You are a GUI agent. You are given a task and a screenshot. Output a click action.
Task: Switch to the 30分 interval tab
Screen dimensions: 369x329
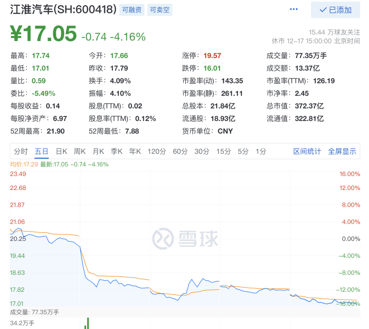pos(202,151)
